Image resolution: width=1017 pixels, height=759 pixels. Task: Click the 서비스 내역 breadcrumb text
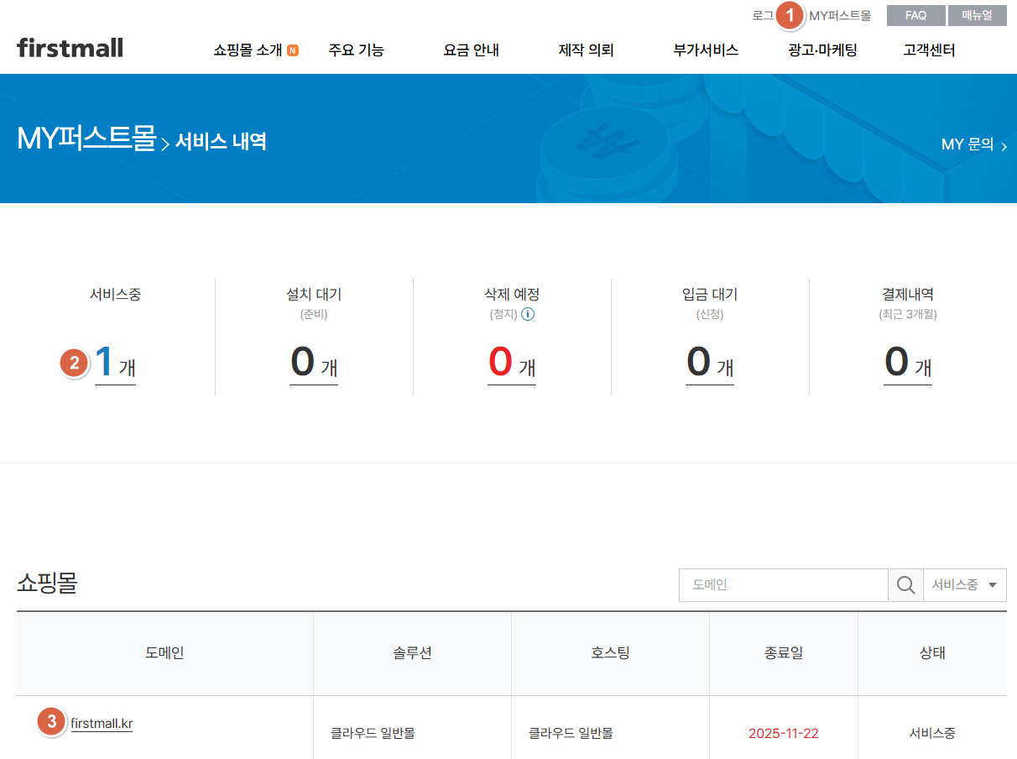point(221,141)
